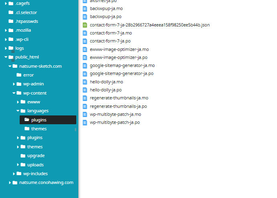Open the error folder
The image size is (277, 198).
[x=25, y=75]
